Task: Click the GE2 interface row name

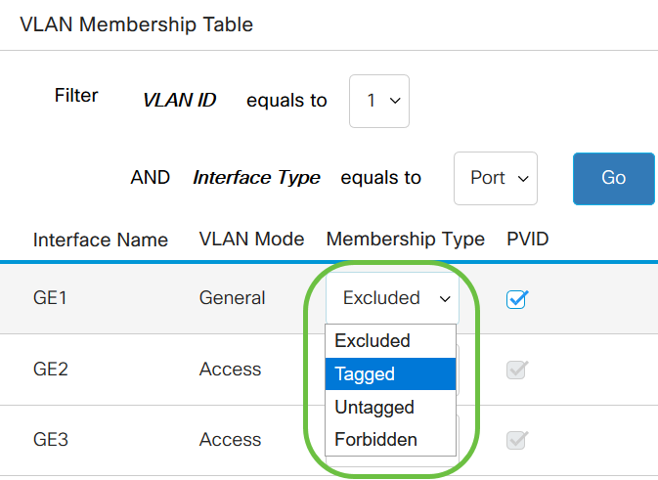Action: [x=51, y=370]
